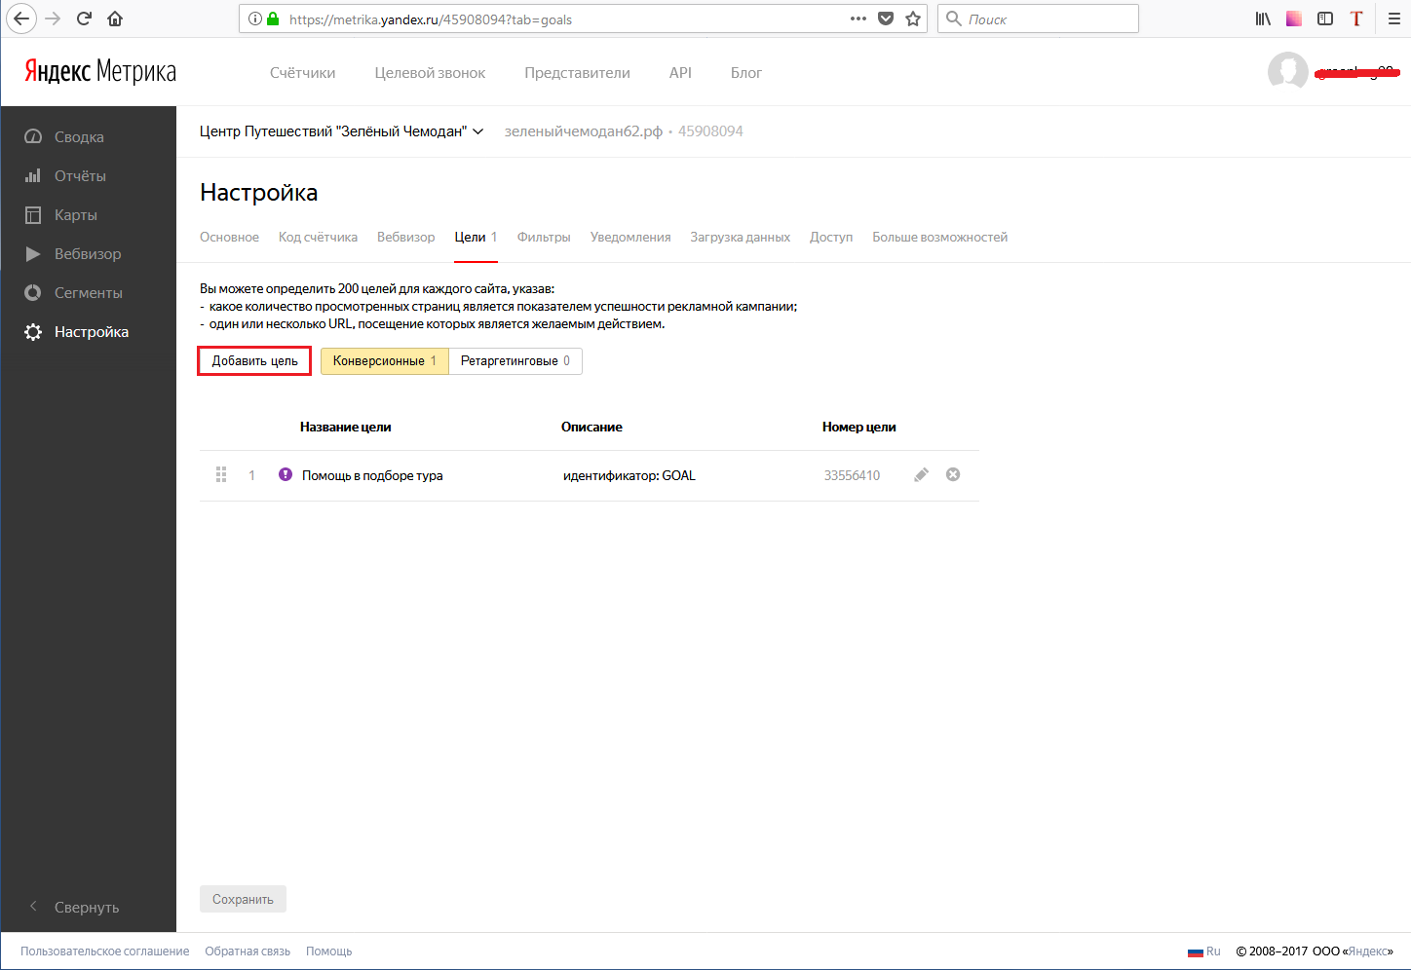Open the Помощь footer link
Screen dimensions: 1411x970
click(x=329, y=951)
